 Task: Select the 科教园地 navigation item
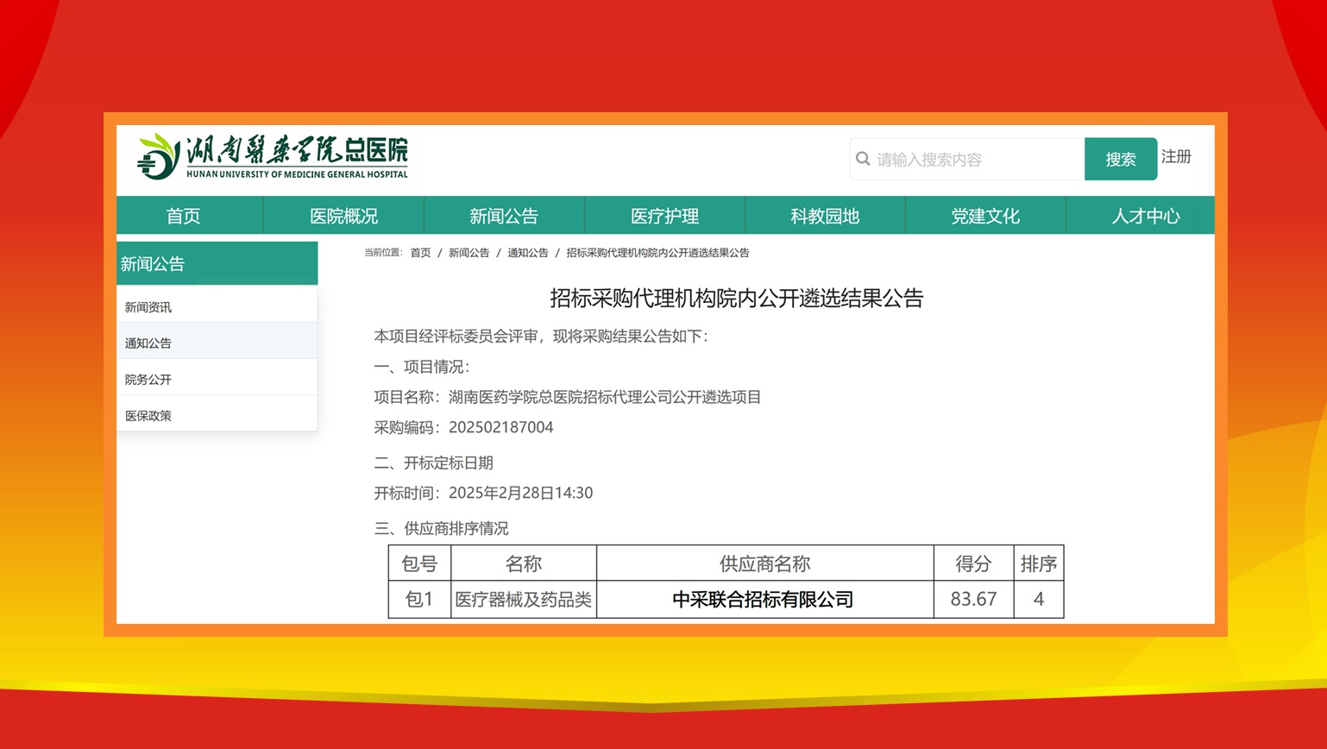[824, 216]
